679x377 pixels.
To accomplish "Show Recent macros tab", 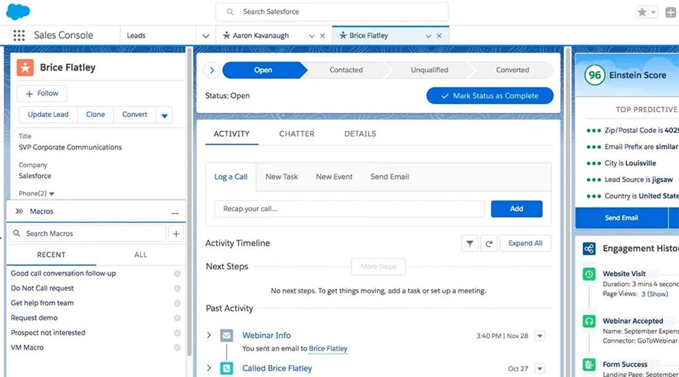I will coord(51,255).
